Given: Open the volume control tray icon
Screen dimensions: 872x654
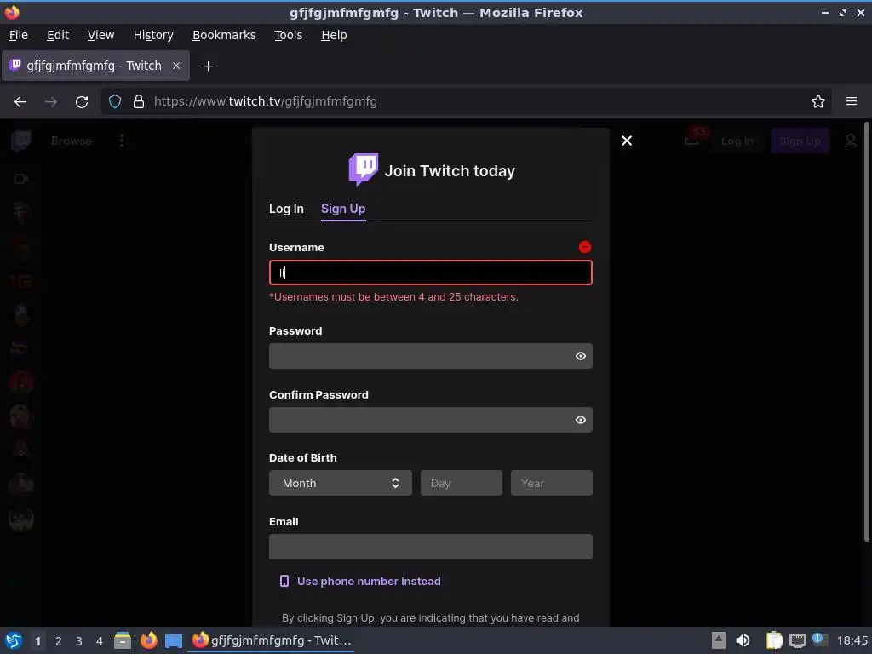Looking at the screenshot, I should 743,640.
